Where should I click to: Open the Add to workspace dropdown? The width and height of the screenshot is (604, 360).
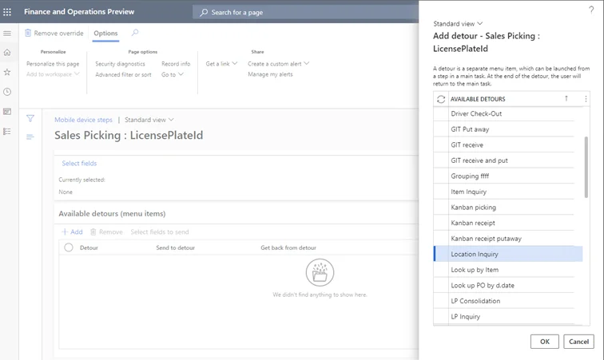point(53,74)
